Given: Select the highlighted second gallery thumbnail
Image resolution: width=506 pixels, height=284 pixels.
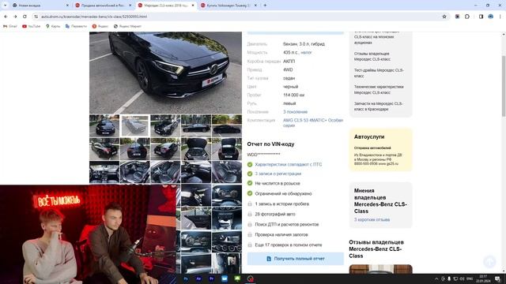Looking at the screenshot, I should pos(135,125).
